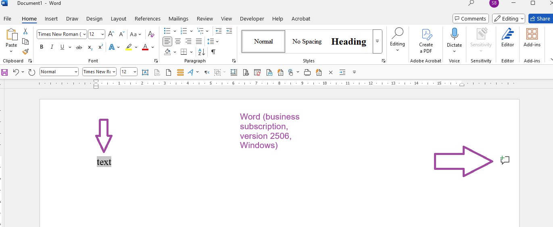Image resolution: width=553 pixels, height=227 pixels.
Task: Toggle show paragraph marks
Action: [213, 52]
